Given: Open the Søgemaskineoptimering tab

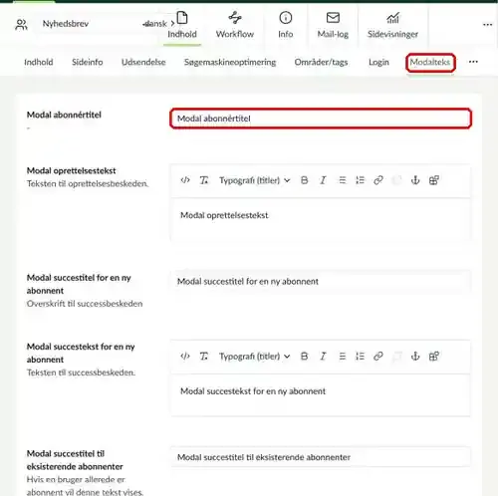Looking at the screenshot, I should (x=230, y=62).
